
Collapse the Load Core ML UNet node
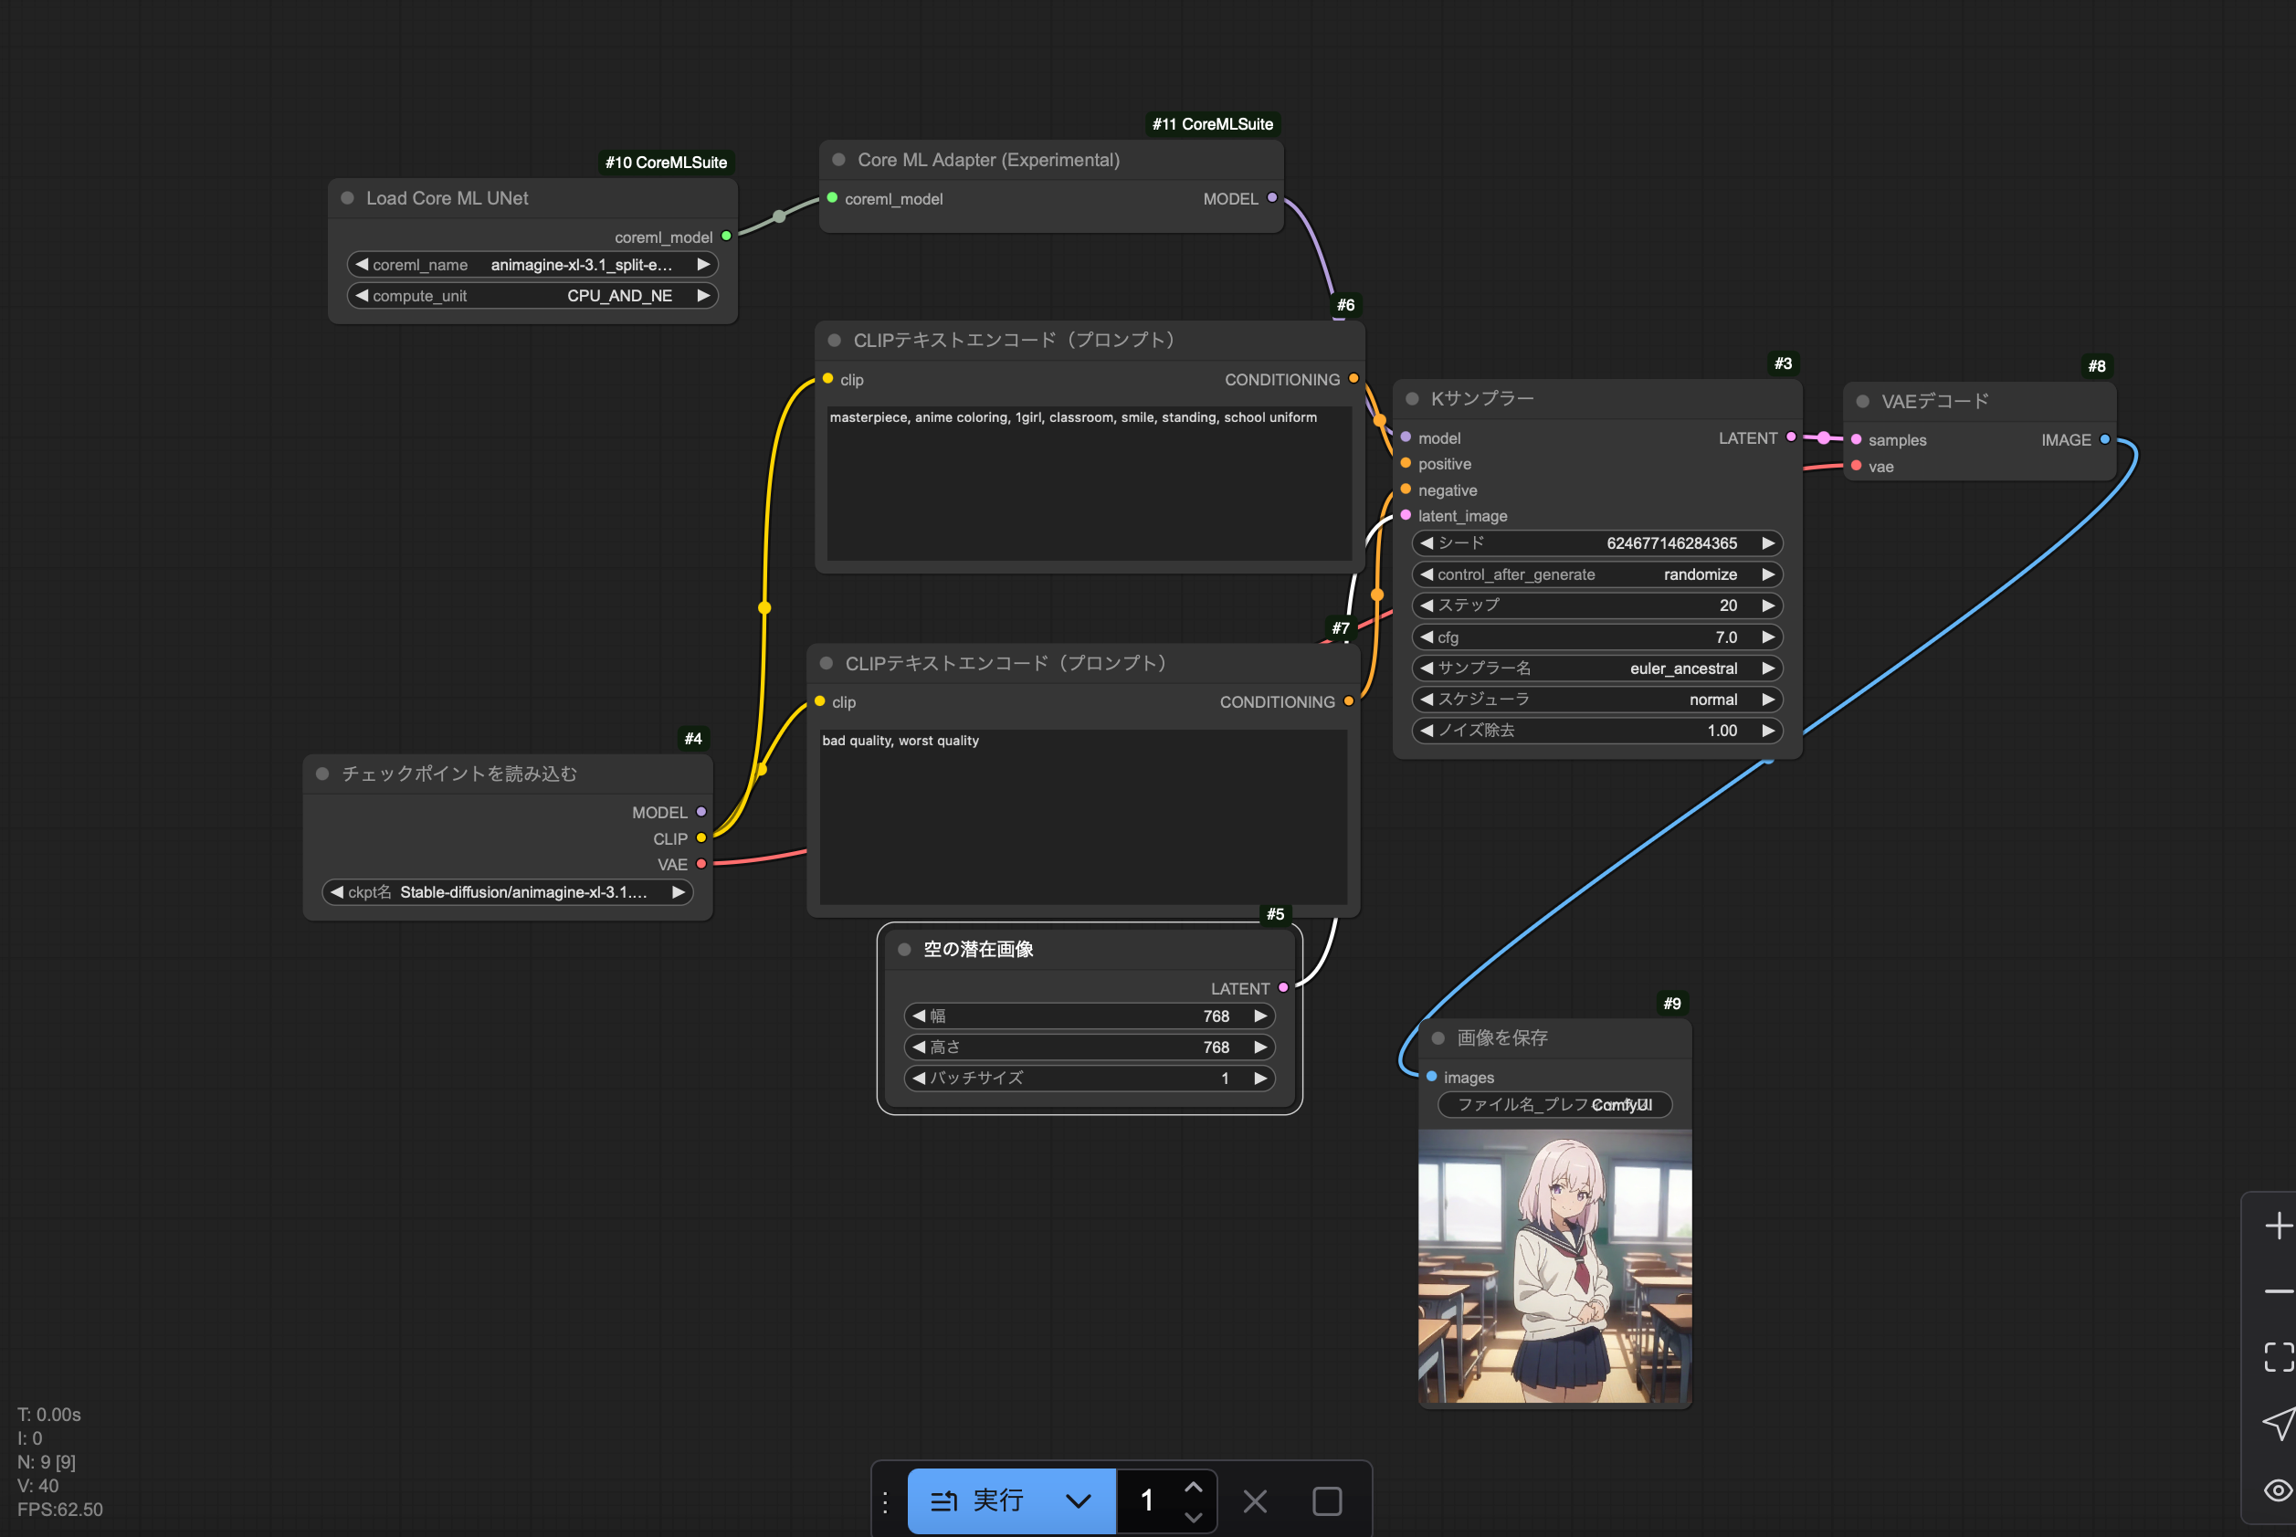tap(347, 198)
